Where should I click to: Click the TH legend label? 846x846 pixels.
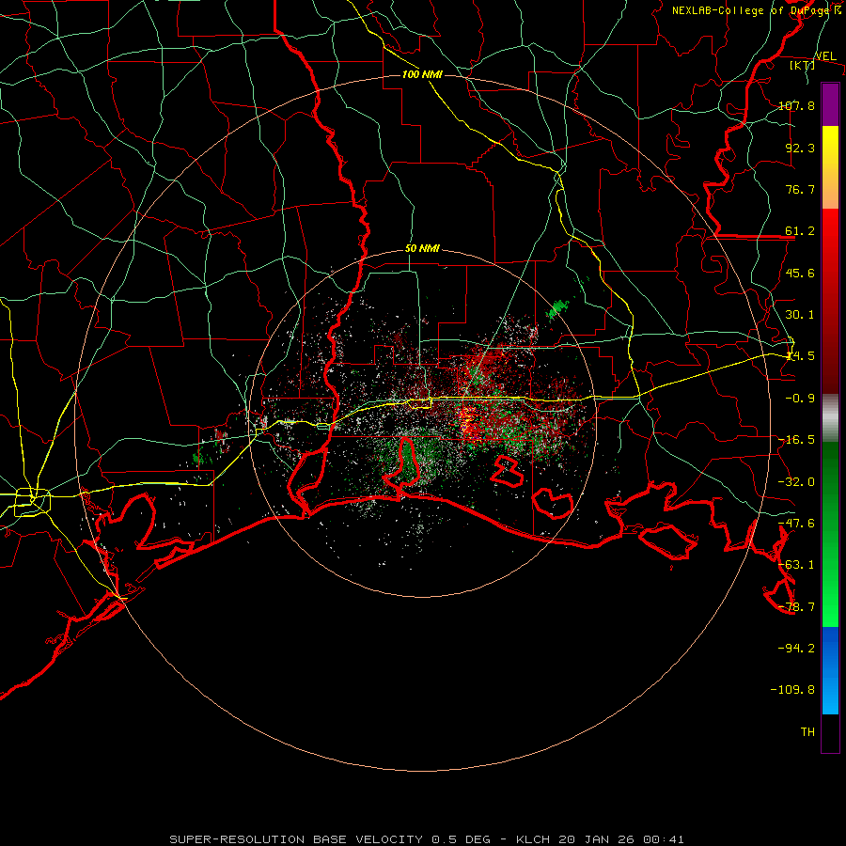(x=807, y=732)
